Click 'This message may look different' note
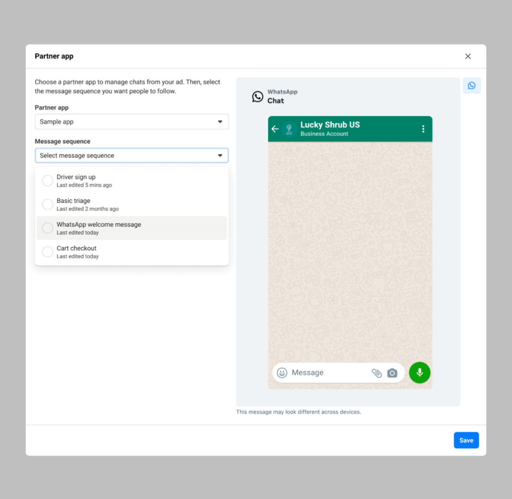This screenshot has width=512, height=499. (298, 412)
